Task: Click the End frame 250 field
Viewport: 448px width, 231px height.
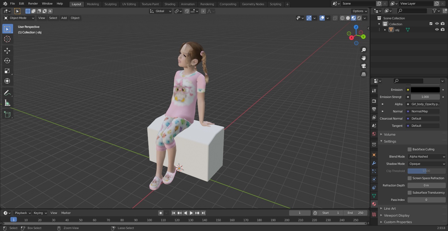Action: tap(356, 213)
